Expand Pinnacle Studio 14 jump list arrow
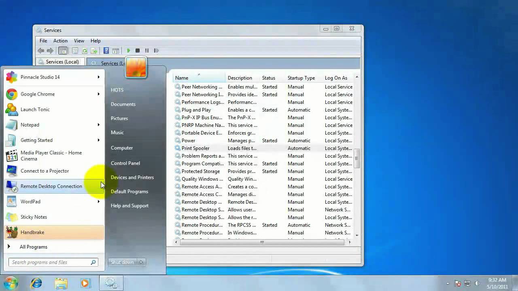The image size is (518, 291). coord(98,77)
